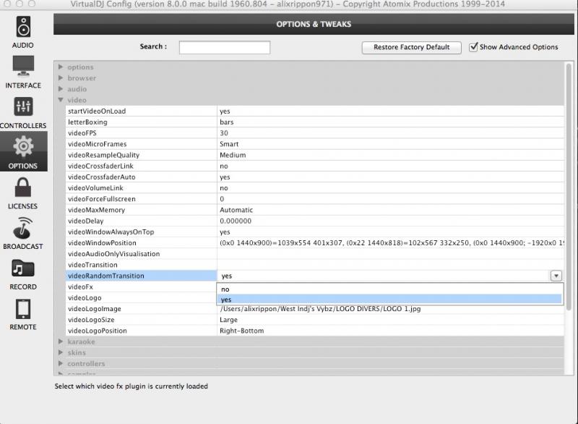The height and width of the screenshot is (424, 578).
Task: Click the Restore Factory Default button
Action: click(x=411, y=47)
